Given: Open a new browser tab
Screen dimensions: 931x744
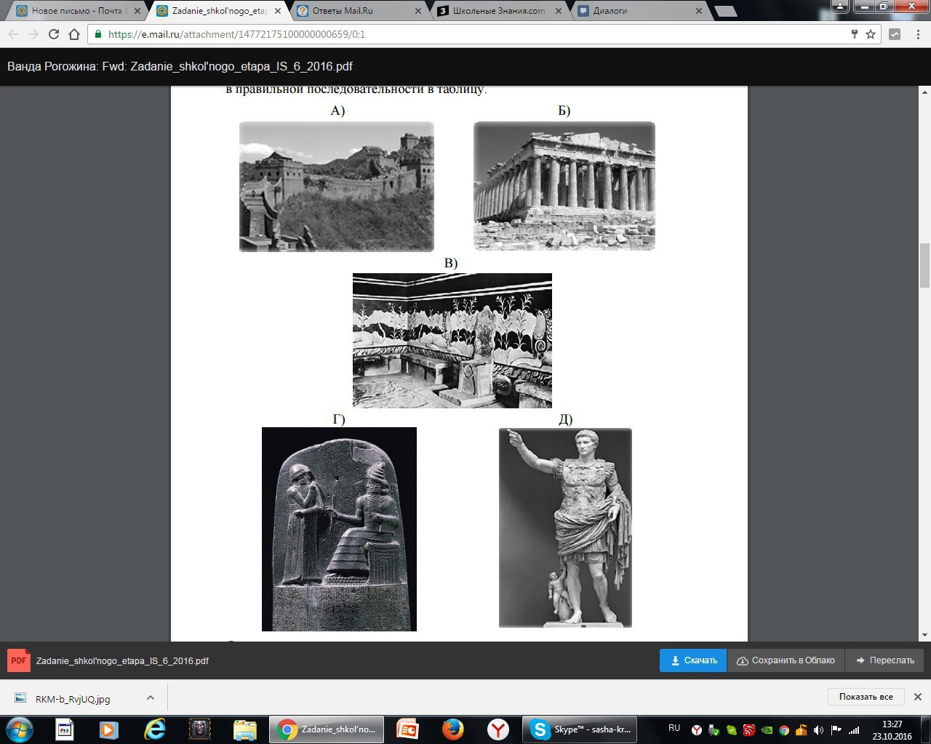Looking at the screenshot, I should (725, 12).
